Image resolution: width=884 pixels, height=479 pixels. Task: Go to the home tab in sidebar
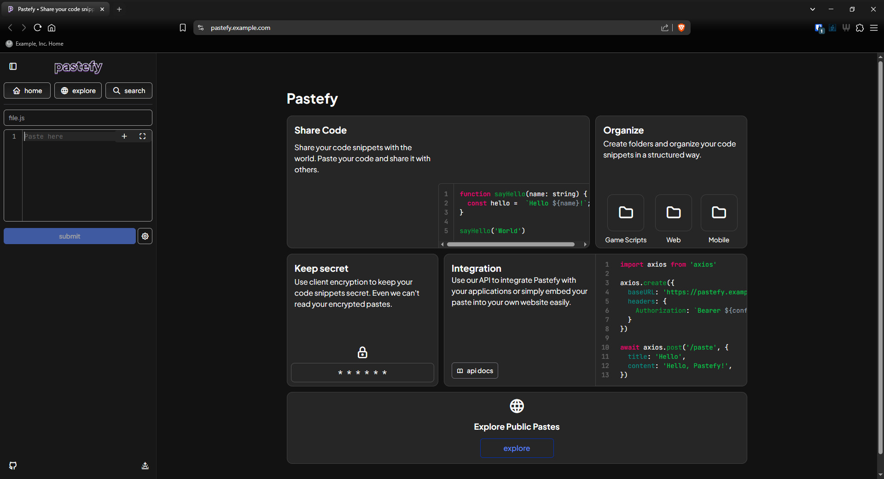click(x=27, y=91)
